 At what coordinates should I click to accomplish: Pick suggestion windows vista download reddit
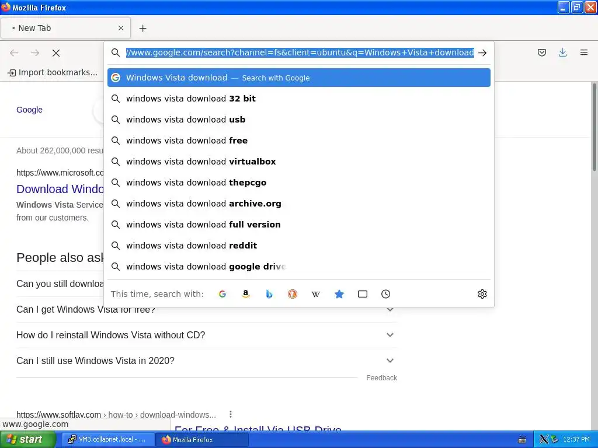point(299,246)
